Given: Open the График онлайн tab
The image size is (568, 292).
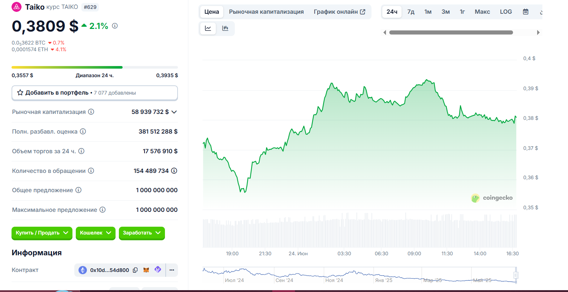Looking at the screenshot, I should (339, 12).
